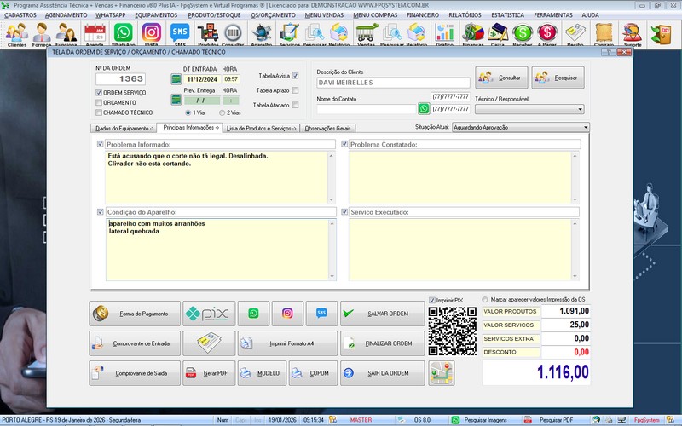Open the Fornecedores toolbar icon
Screen dimensions: 682x426
point(42,34)
